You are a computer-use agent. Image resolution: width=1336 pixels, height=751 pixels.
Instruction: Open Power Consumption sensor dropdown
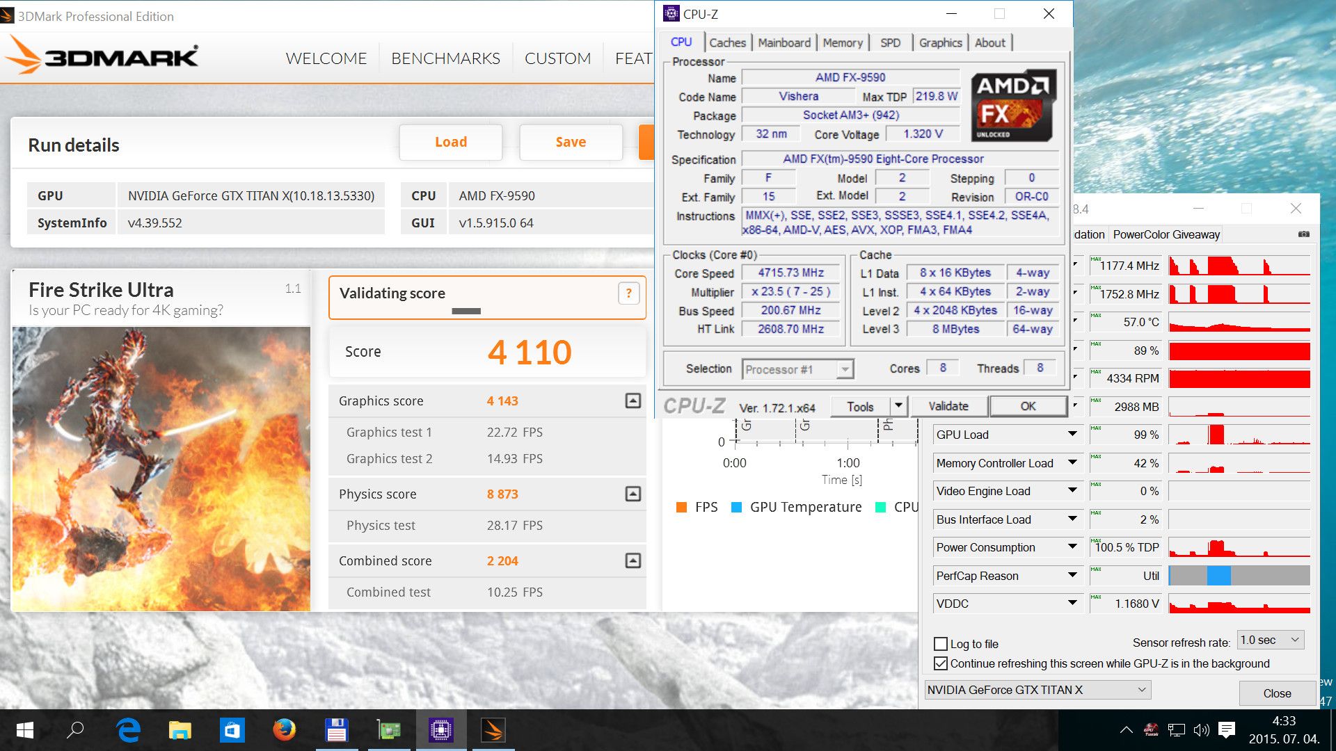(x=1072, y=547)
